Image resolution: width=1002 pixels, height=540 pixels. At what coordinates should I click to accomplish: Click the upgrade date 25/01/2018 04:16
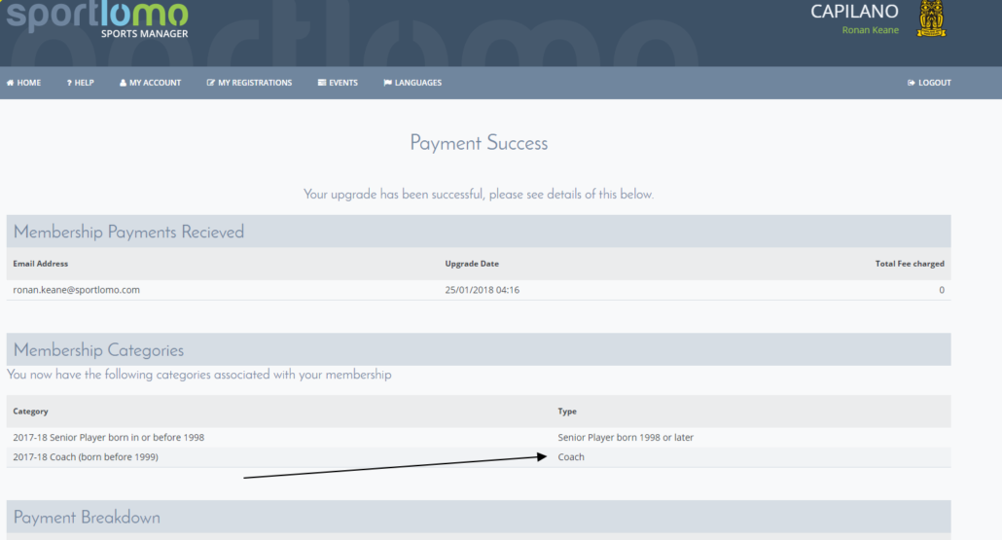pos(483,290)
